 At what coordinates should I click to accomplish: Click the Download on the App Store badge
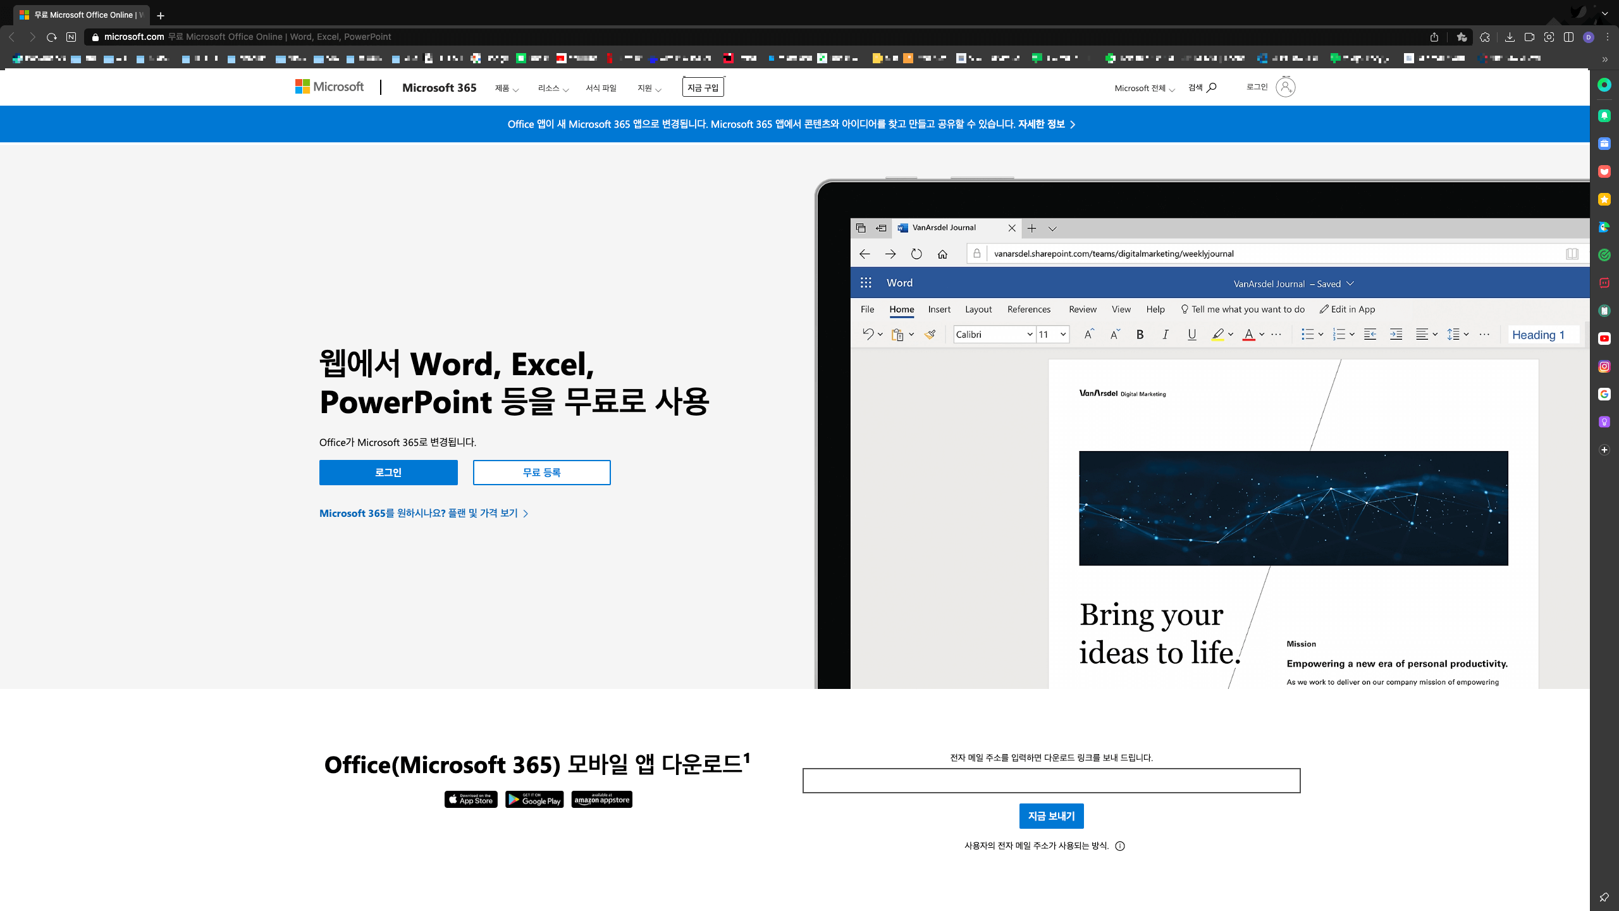pyautogui.click(x=471, y=800)
